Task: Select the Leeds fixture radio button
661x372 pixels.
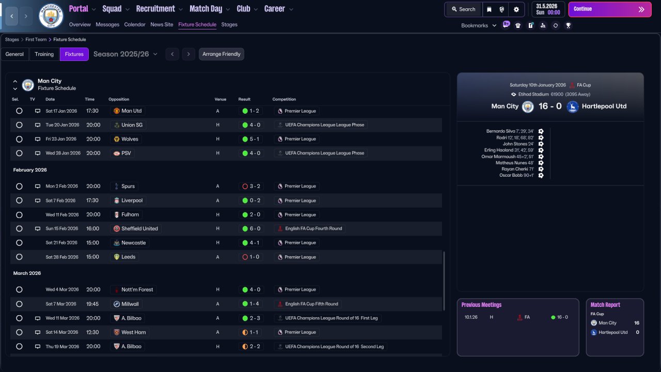Action: tap(19, 257)
